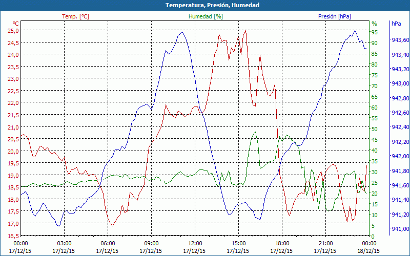This screenshot has height=256, width=410.
Task: Choose green humidity axis value "80"
Action: (375, 65)
